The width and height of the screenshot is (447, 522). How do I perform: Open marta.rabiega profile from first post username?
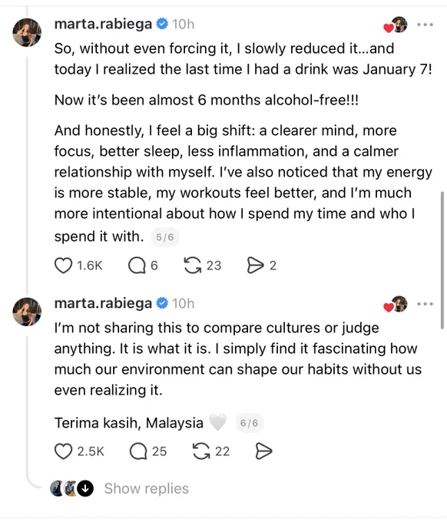coord(103,25)
